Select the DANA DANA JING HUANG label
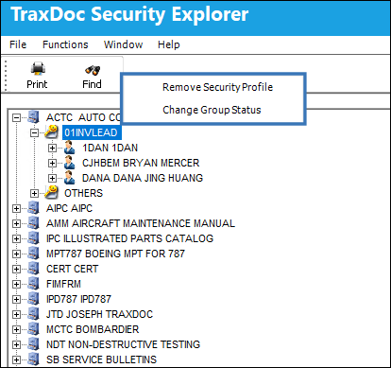The height and width of the screenshot is (368, 391). coord(143,178)
